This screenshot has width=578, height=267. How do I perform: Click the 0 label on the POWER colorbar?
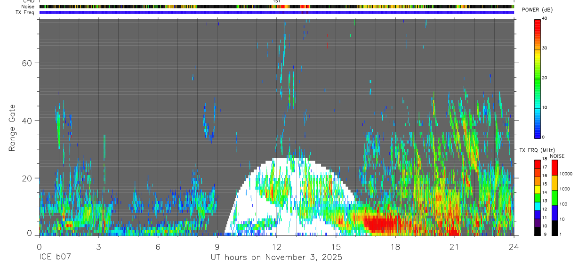(543, 137)
